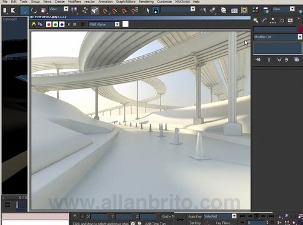Toggle the green channel button
The image size is (303, 225).
tap(55, 24)
